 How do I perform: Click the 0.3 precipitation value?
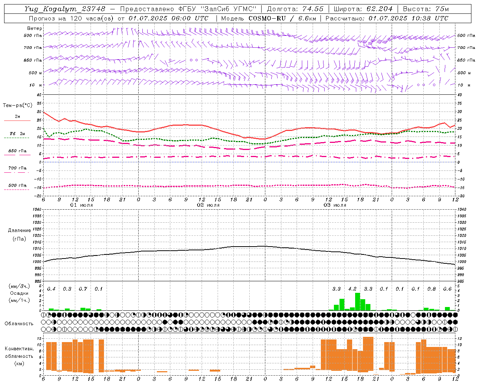pyautogui.click(x=67, y=289)
